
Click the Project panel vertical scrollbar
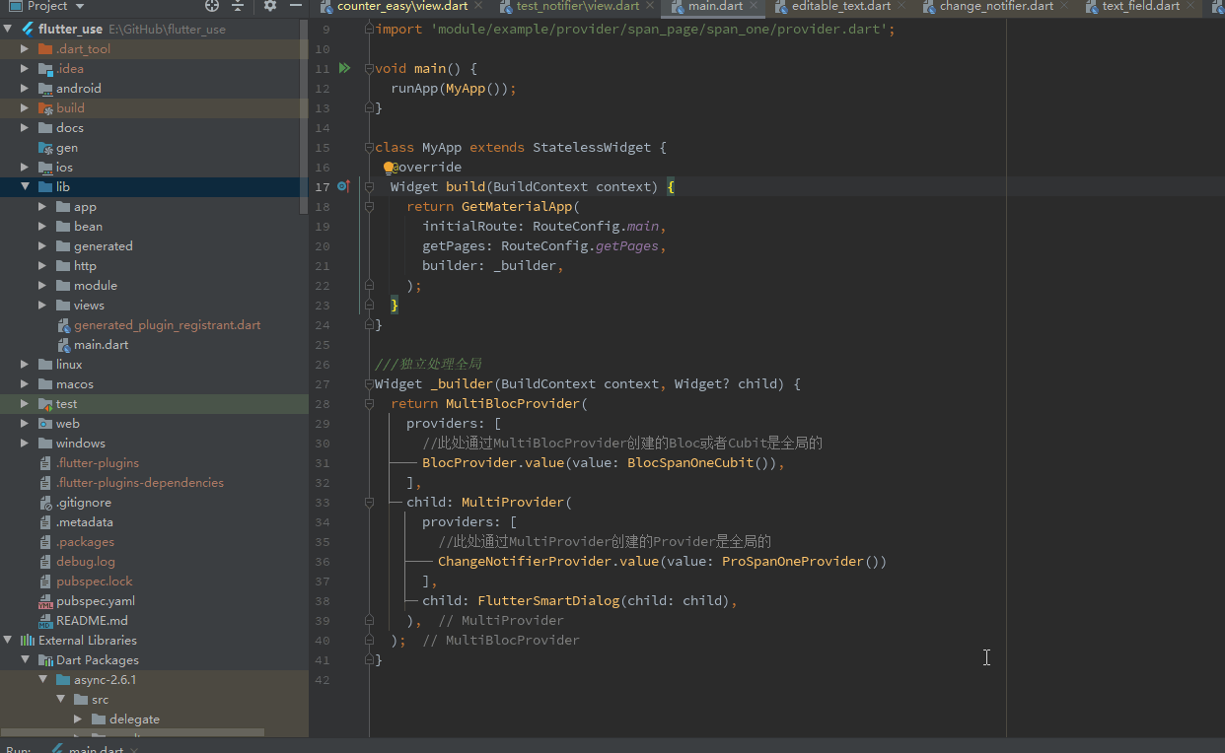(304, 118)
